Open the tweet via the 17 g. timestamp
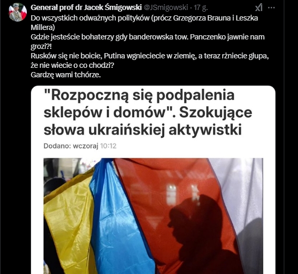 200,7
